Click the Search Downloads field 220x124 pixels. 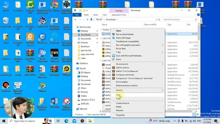pos(180,20)
